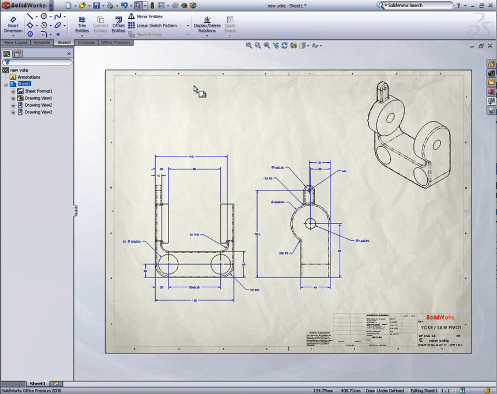This screenshot has height=394, width=497.
Task: Select Annotations in the feature tree
Action: click(x=29, y=77)
